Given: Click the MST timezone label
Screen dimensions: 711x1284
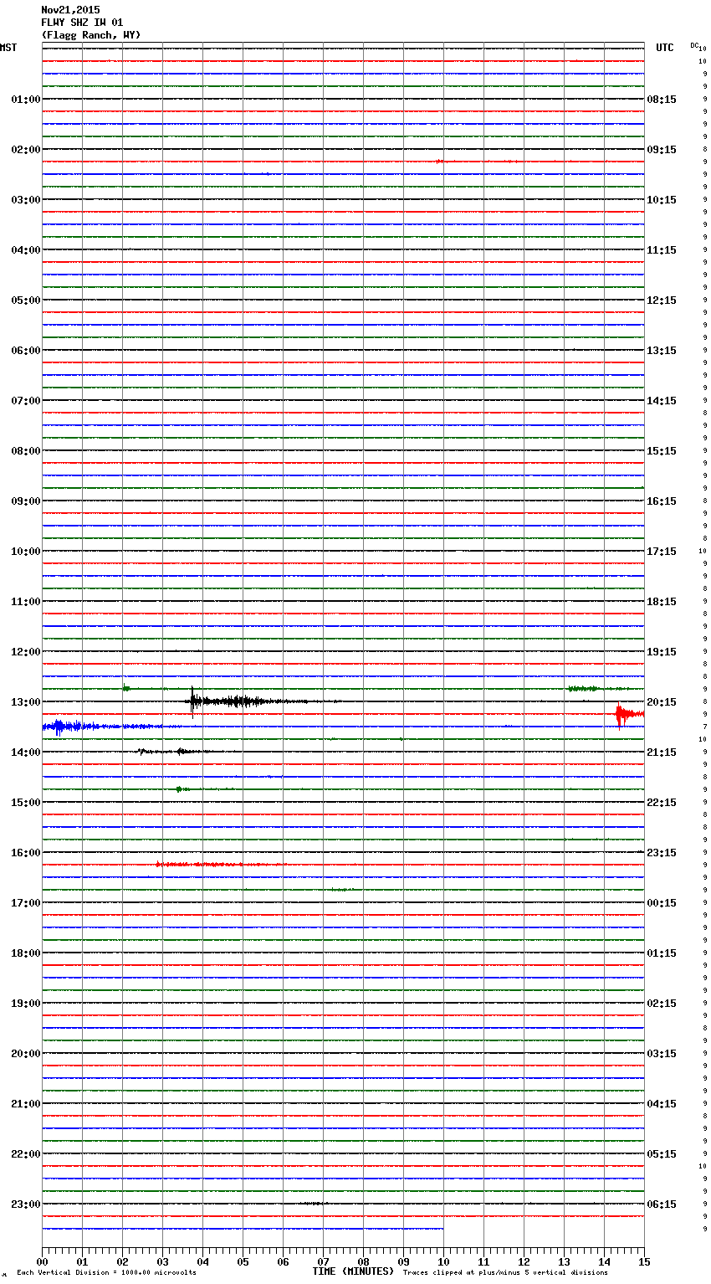Looking at the screenshot, I should [x=8, y=48].
